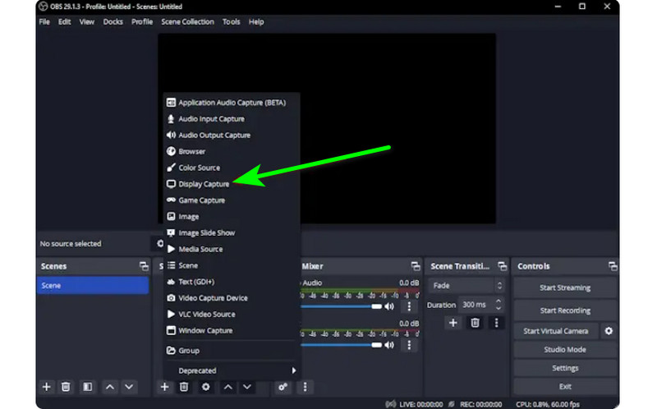This screenshot has height=409, width=657.
Task: Select the Scene item in Scenes list
Action: (93, 285)
